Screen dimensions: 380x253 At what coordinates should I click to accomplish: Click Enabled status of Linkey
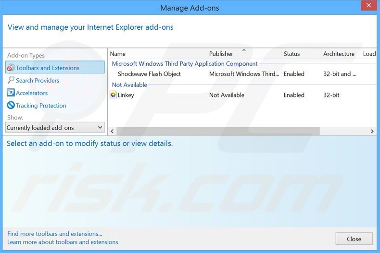coord(294,95)
